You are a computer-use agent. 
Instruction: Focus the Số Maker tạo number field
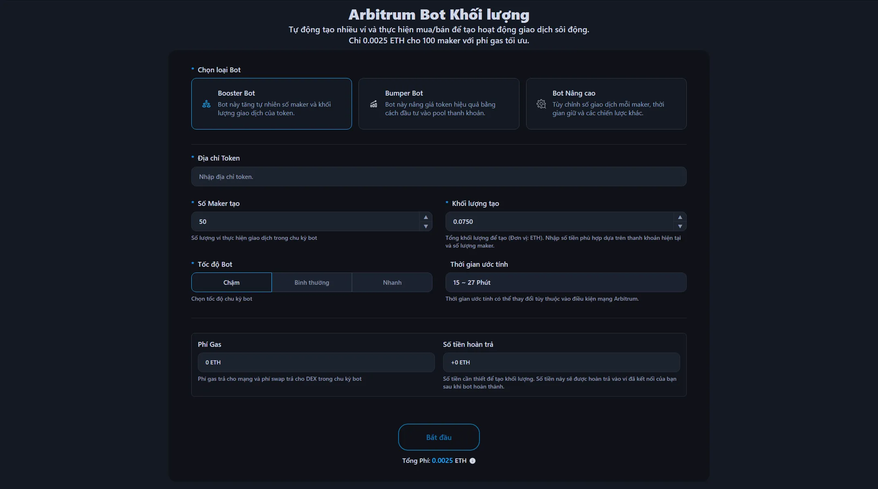pyautogui.click(x=305, y=221)
